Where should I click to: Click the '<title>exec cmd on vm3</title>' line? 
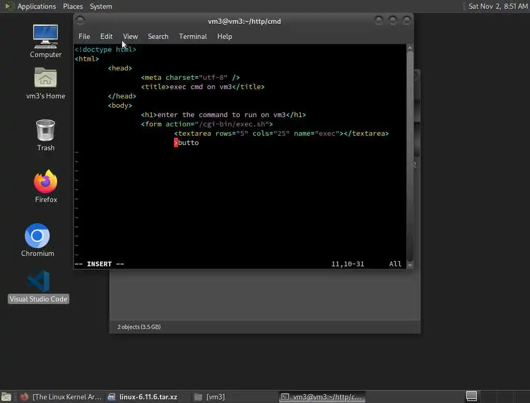coord(203,87)
